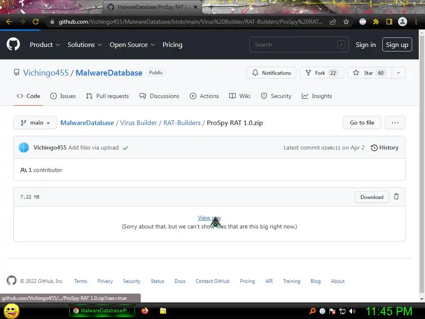Reload the page with refresh icon
The image size is (425, 319).
[36, 22]
